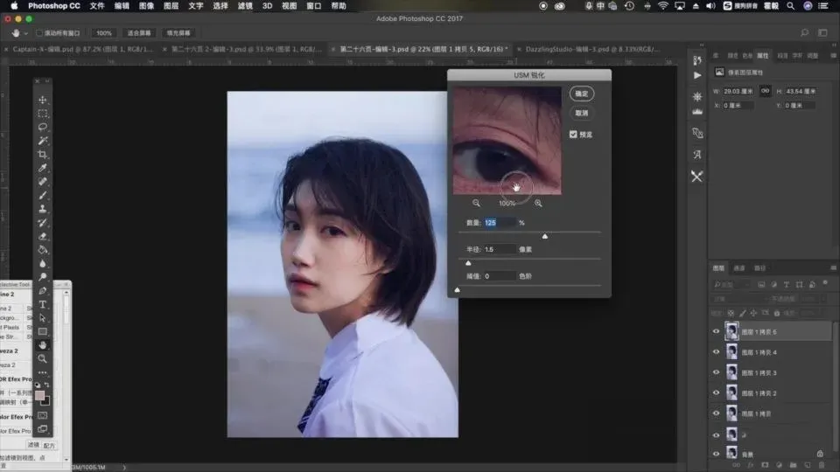This screenshot has height=472, width=840.
Task: Select the Move tool in the toolbar
Action: point(42,100)
